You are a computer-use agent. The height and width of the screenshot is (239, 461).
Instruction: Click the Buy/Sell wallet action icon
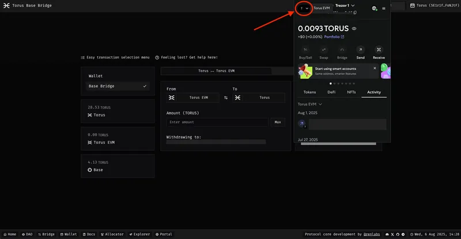305,50
